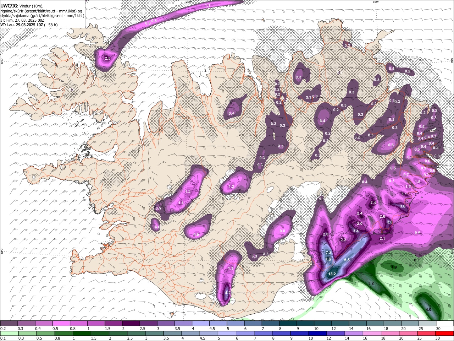Screen dimensions: 454x341
Task: Click the valid time "VT: Lau. 29.03.2025 10Z (+58 h)"
Action: pyautogui.click(x=29, y=25)
